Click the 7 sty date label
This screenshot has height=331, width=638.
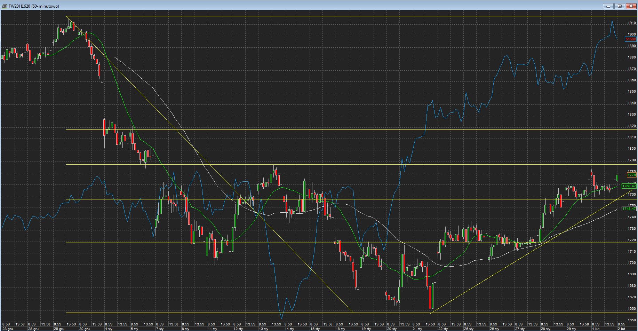click(x=160, y=329)
